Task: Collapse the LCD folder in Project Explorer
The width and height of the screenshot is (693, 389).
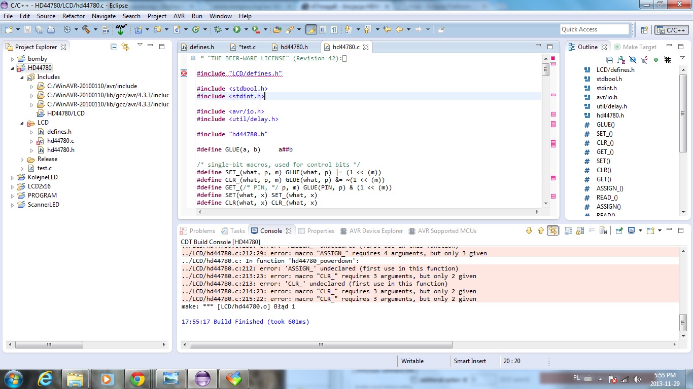Action: pos(22,123)
